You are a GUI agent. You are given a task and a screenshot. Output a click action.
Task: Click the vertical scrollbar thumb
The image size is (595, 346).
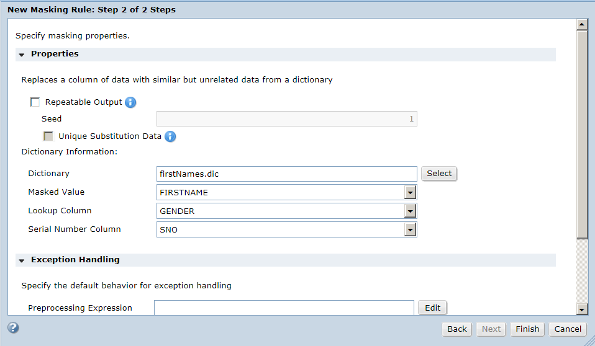point(582,135)
